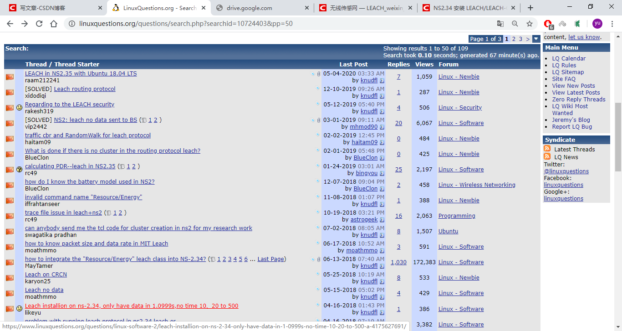Open the AdBlock extension showing badge 6
The height and width of the screenshot is (331, 622).
tap(548, 23)
